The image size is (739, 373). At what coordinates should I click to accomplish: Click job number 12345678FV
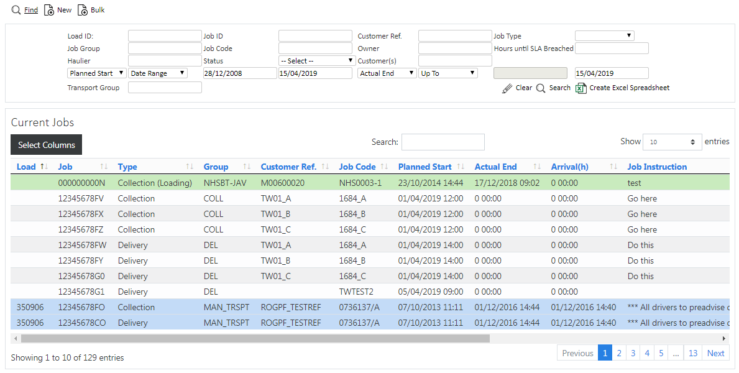tap(81, 198)
